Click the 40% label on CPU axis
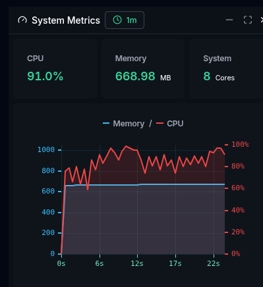Image resolution: width=263 pixels, height=287 pixels. click(x=238, y=210)
